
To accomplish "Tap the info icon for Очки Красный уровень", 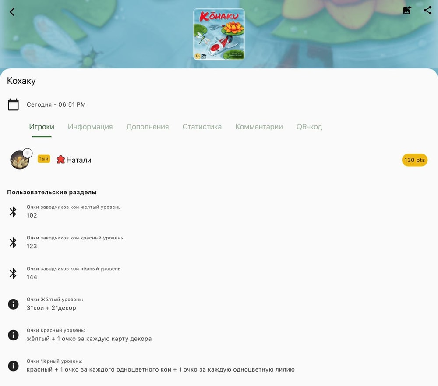I will pos(13,335).
